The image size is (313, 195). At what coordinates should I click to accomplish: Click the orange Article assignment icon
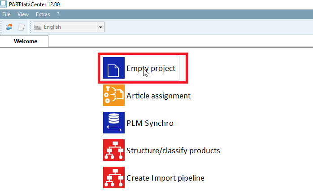click(x=114, y=95)
